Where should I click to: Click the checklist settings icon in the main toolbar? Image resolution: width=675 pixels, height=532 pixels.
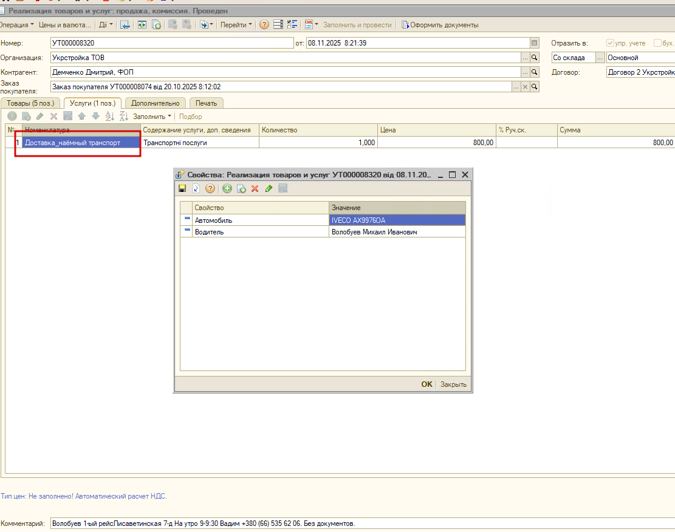pyautogui.click(x=292, y=24)
